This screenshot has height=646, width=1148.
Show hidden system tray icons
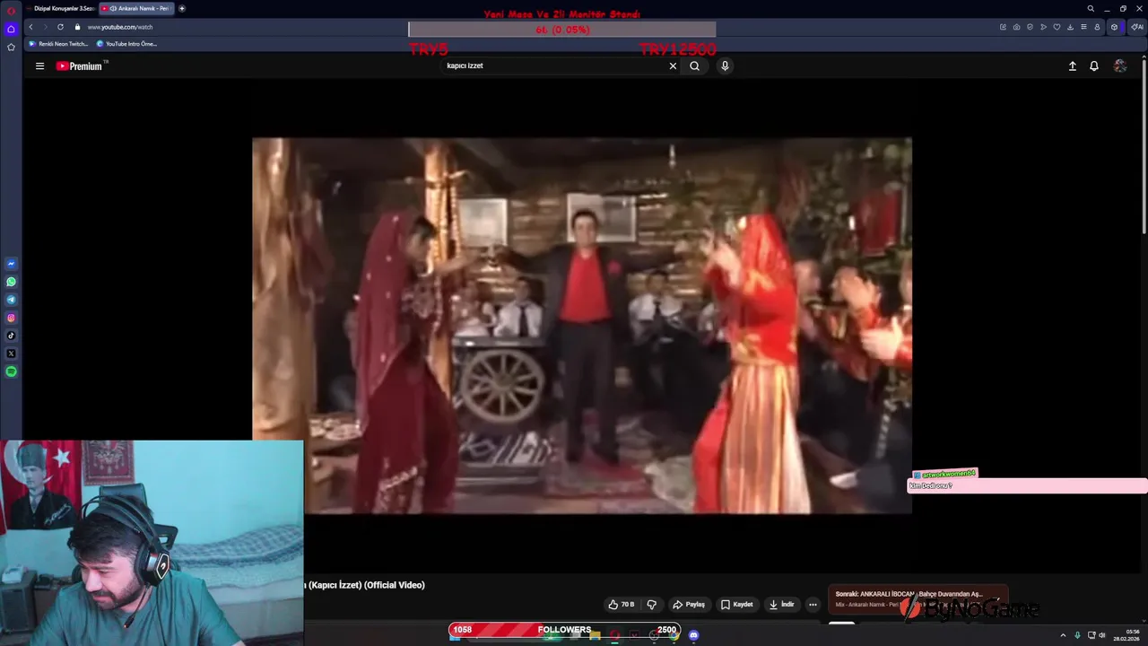click(x=1063, y=635)
